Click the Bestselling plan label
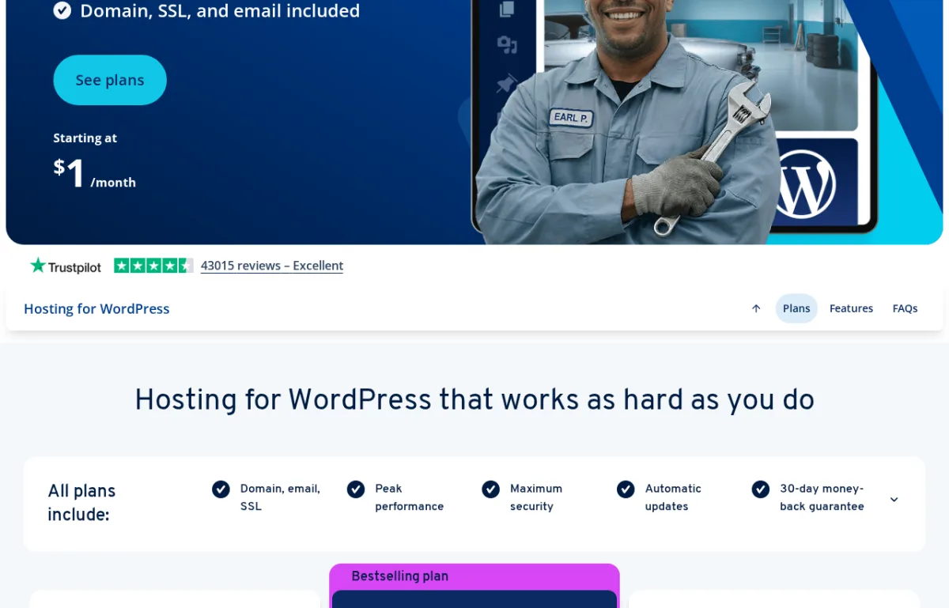This screenshot has height=608, width=949. (399, 576)
